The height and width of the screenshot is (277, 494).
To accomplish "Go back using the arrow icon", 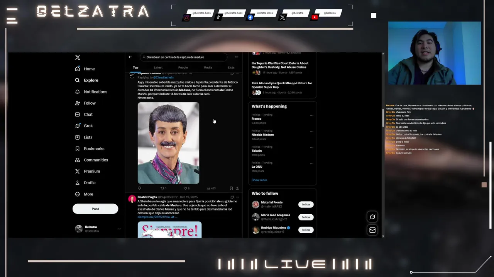I will point(130,57).
